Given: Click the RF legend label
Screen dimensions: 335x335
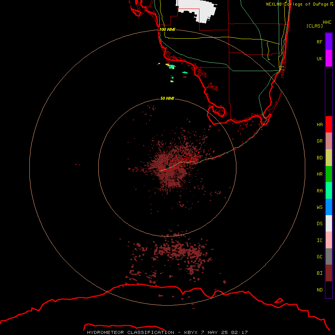Looking at the screenshot, I should 319,42.
